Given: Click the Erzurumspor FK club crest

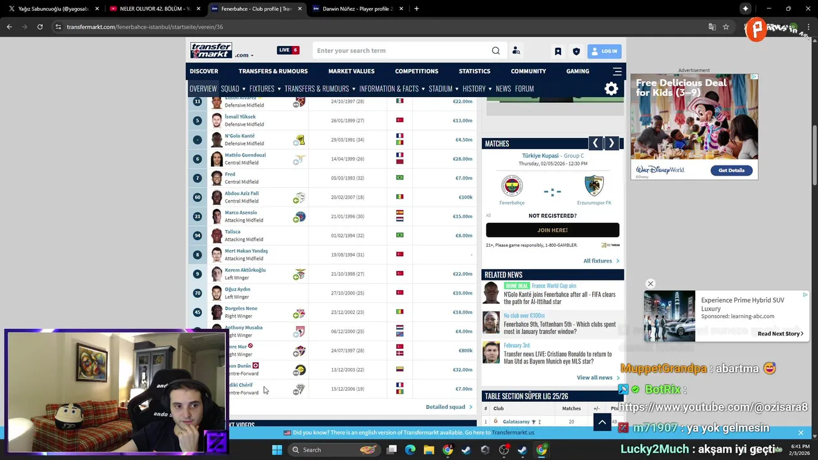Looking at the screenshot, I should click(x=594, y=186).
